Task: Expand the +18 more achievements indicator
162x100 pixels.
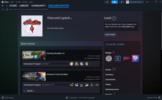Action: click(97, 85)
